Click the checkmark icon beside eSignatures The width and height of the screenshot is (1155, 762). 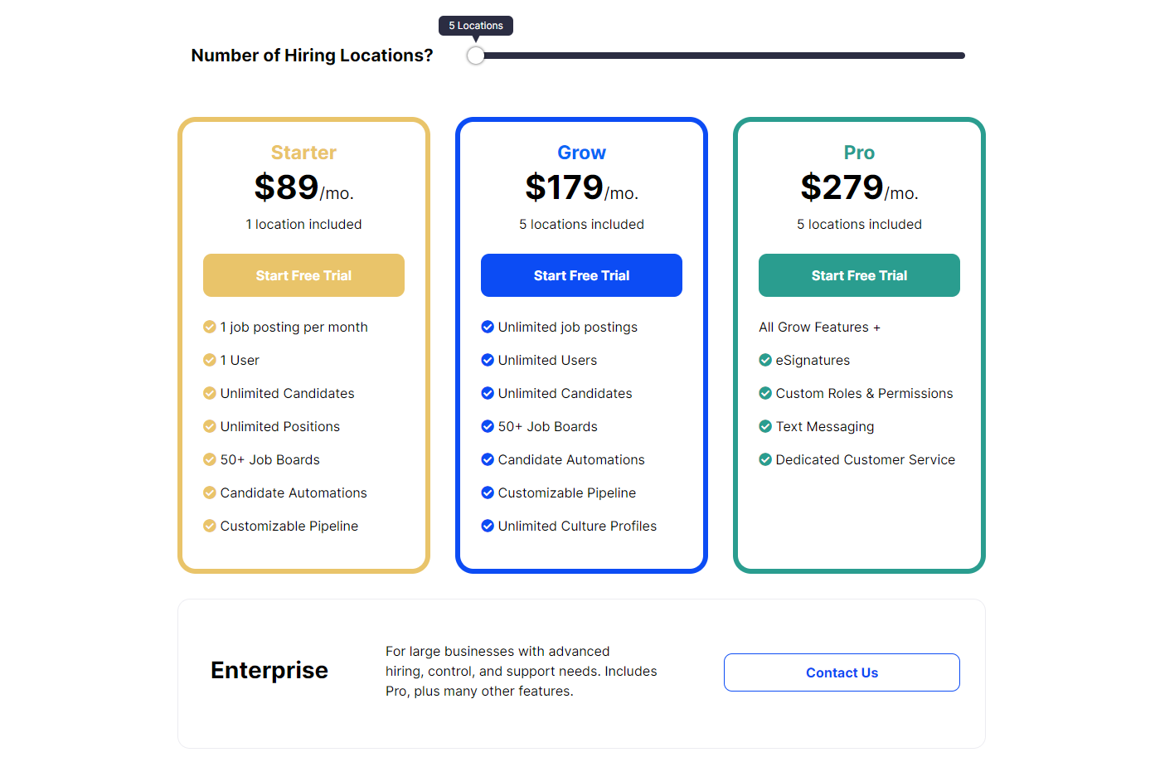[x=765, y=360]
